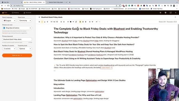Open URL SHORTNER bookmark folder
Viewport: 179px width, 101px height.
click(32, 9)
